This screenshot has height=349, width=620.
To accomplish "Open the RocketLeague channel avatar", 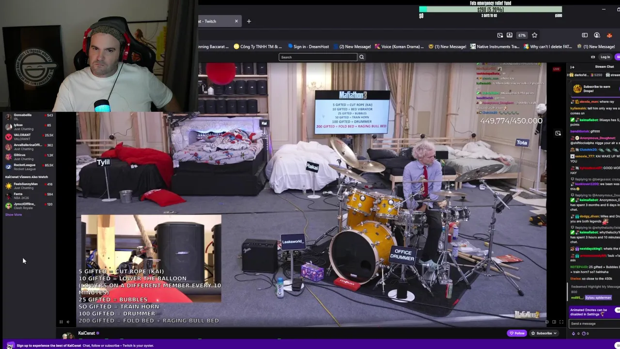I will (x=8, y=166).
